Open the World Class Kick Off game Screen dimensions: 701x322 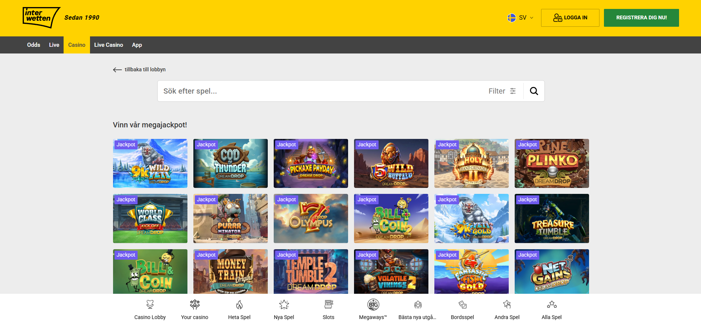[x=150, y=218]
